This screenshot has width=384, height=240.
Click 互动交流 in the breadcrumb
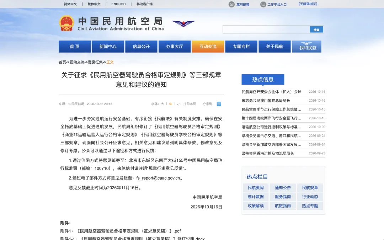pos(77,62)
